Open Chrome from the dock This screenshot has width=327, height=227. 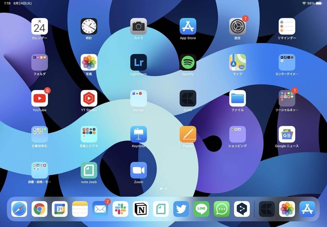39,209
